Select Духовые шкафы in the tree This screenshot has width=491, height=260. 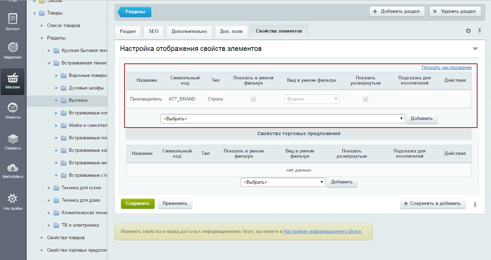pyautogui.click(x=86, y=88)
